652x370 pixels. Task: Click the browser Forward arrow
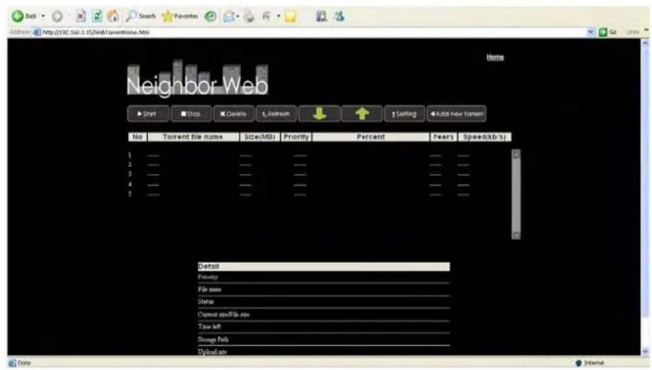tap(57, 16)
